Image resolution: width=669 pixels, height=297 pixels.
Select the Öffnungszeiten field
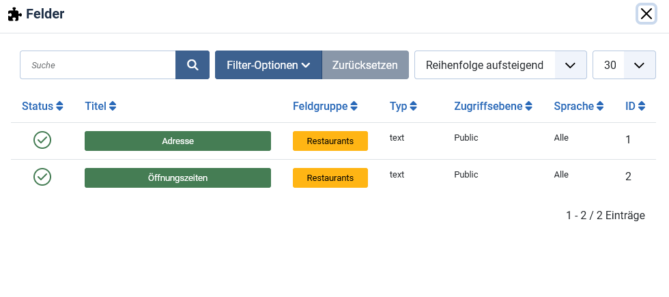[x=177, y=178]
